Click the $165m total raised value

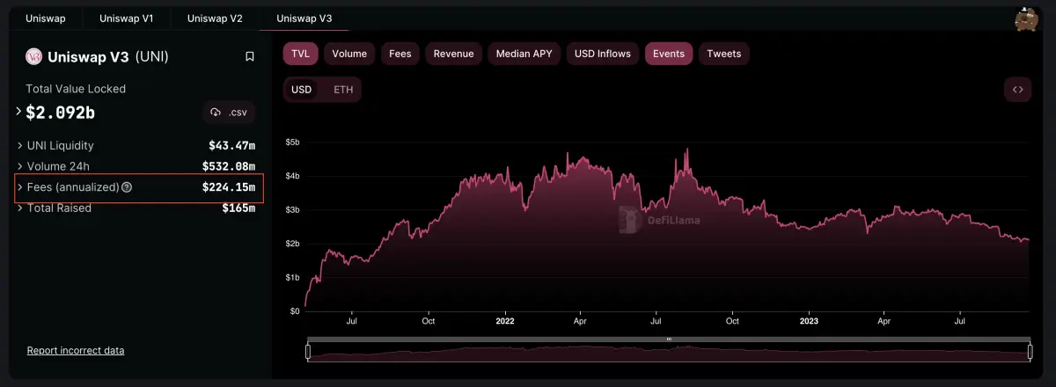(x=238, y=208)
